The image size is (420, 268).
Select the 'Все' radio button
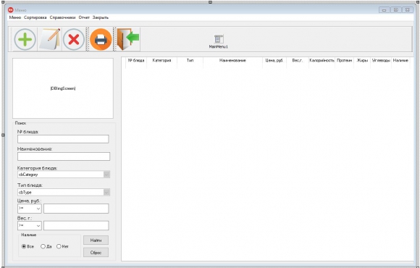point(24,246)
